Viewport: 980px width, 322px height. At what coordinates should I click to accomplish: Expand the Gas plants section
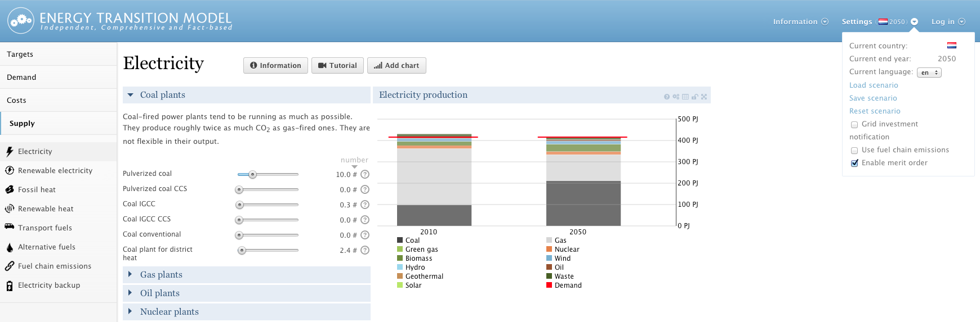(x=247, y=275)
